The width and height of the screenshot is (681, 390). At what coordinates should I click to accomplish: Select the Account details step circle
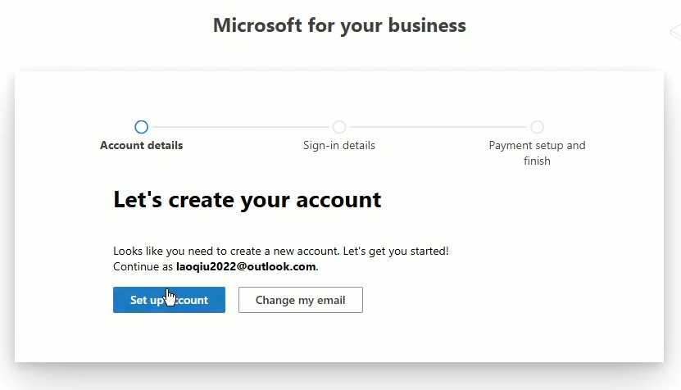pyautogui.click(x=141, y=127)
